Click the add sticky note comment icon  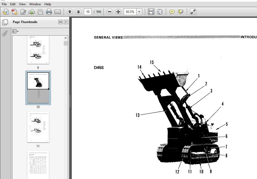pos(172,12)
